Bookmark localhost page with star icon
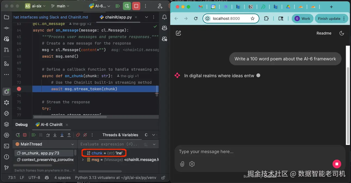The image size is (351, 183). [253, 18]
